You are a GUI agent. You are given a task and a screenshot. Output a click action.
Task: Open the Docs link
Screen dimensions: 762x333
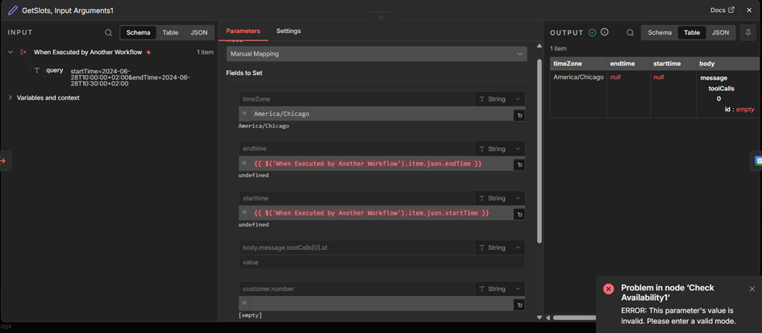[722, 10]
